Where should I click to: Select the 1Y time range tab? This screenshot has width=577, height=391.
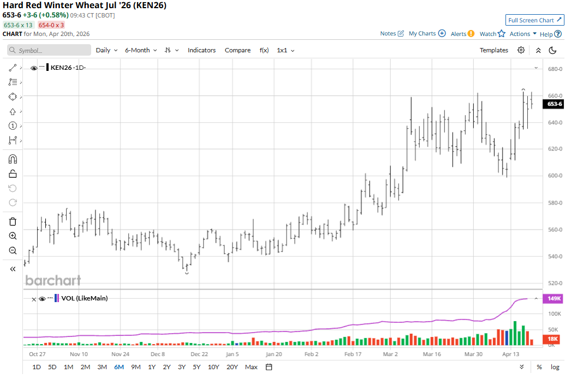pyautogui.click(x=152, y=367)
